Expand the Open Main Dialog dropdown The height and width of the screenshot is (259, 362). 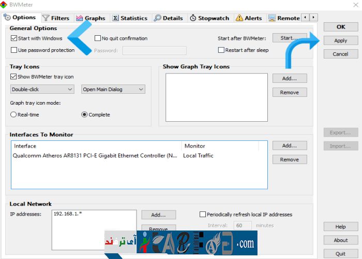(x=113, y=89)
